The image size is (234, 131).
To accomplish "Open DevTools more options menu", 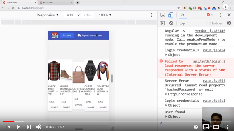I will 221,15.
